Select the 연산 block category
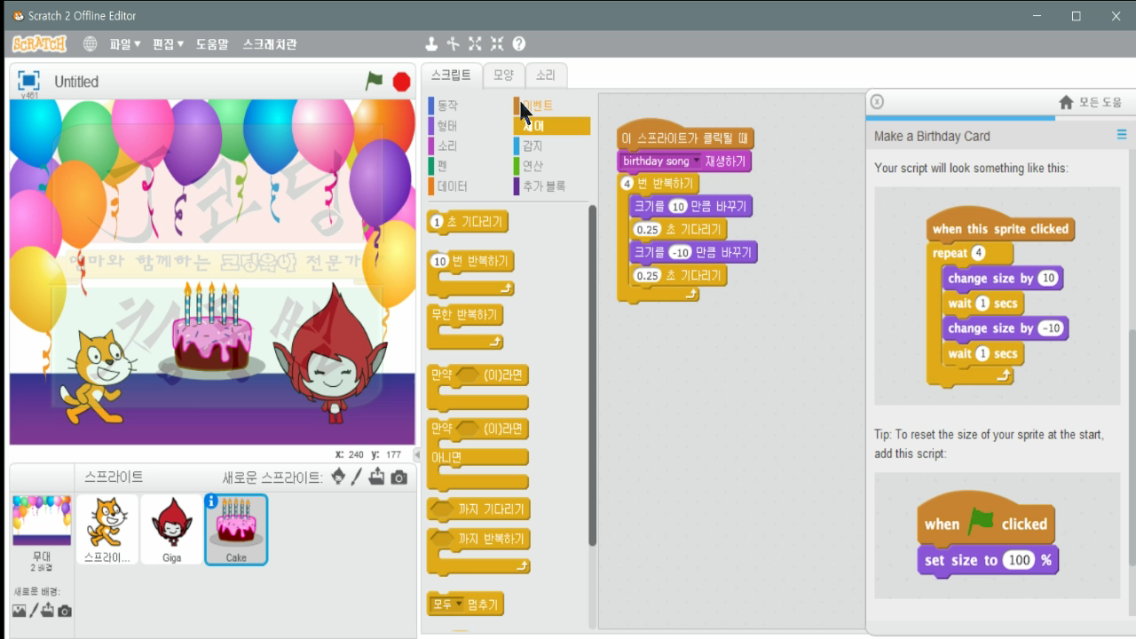The width and height of the screenshot is (1136, 639). (x=532, y=166)
